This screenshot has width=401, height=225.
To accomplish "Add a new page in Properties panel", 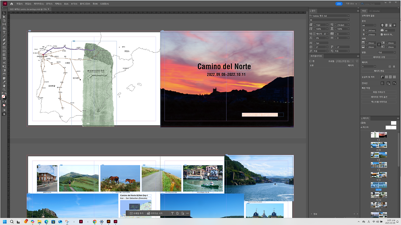I will pyautogui.click(x=390, y=66).
